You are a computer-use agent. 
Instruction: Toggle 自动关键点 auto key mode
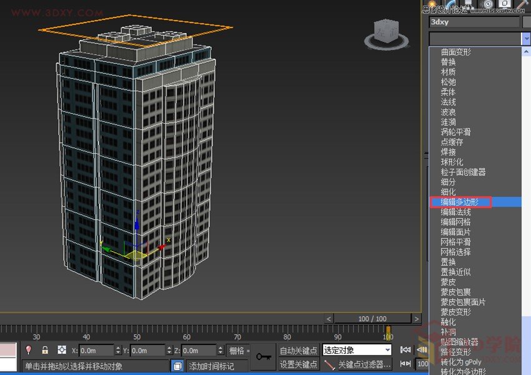(x=299, y=351)
